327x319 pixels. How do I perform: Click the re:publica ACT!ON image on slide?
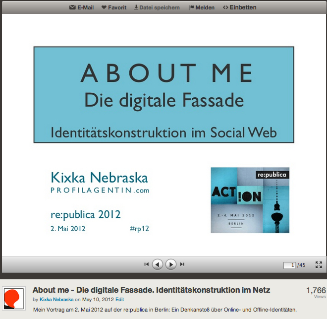250,200
